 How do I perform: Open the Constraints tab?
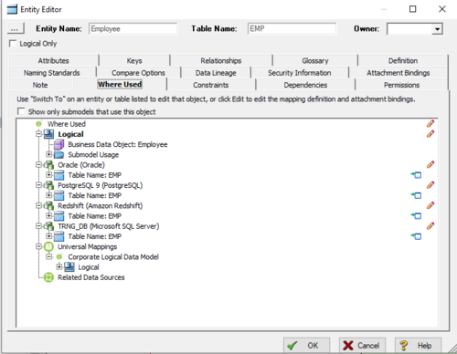pos(211,85)
